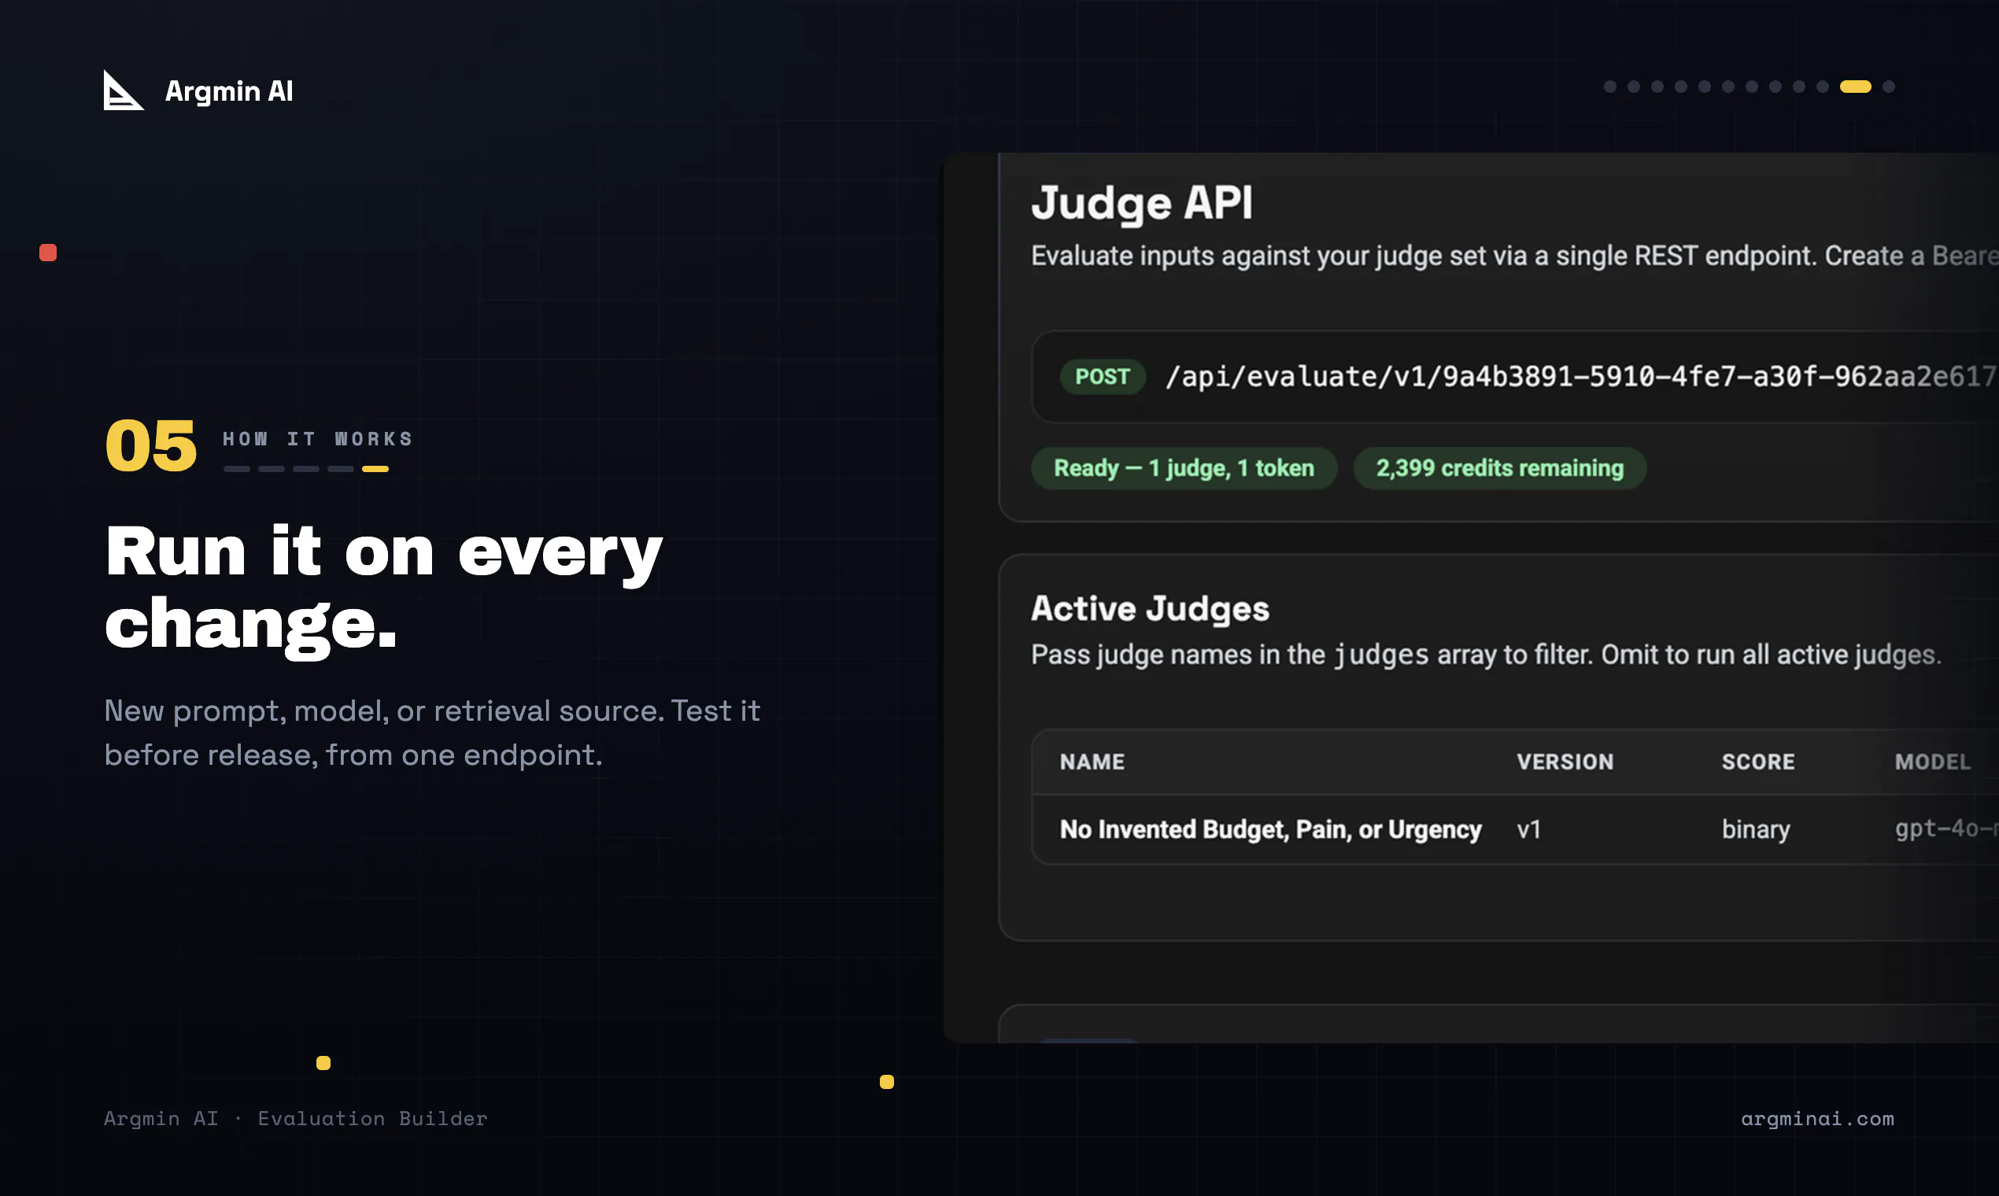Image resolution: width=1999 pixels, height=1196 pixels.
Task: Click the MODEL column header
Action: [1933, 762]
